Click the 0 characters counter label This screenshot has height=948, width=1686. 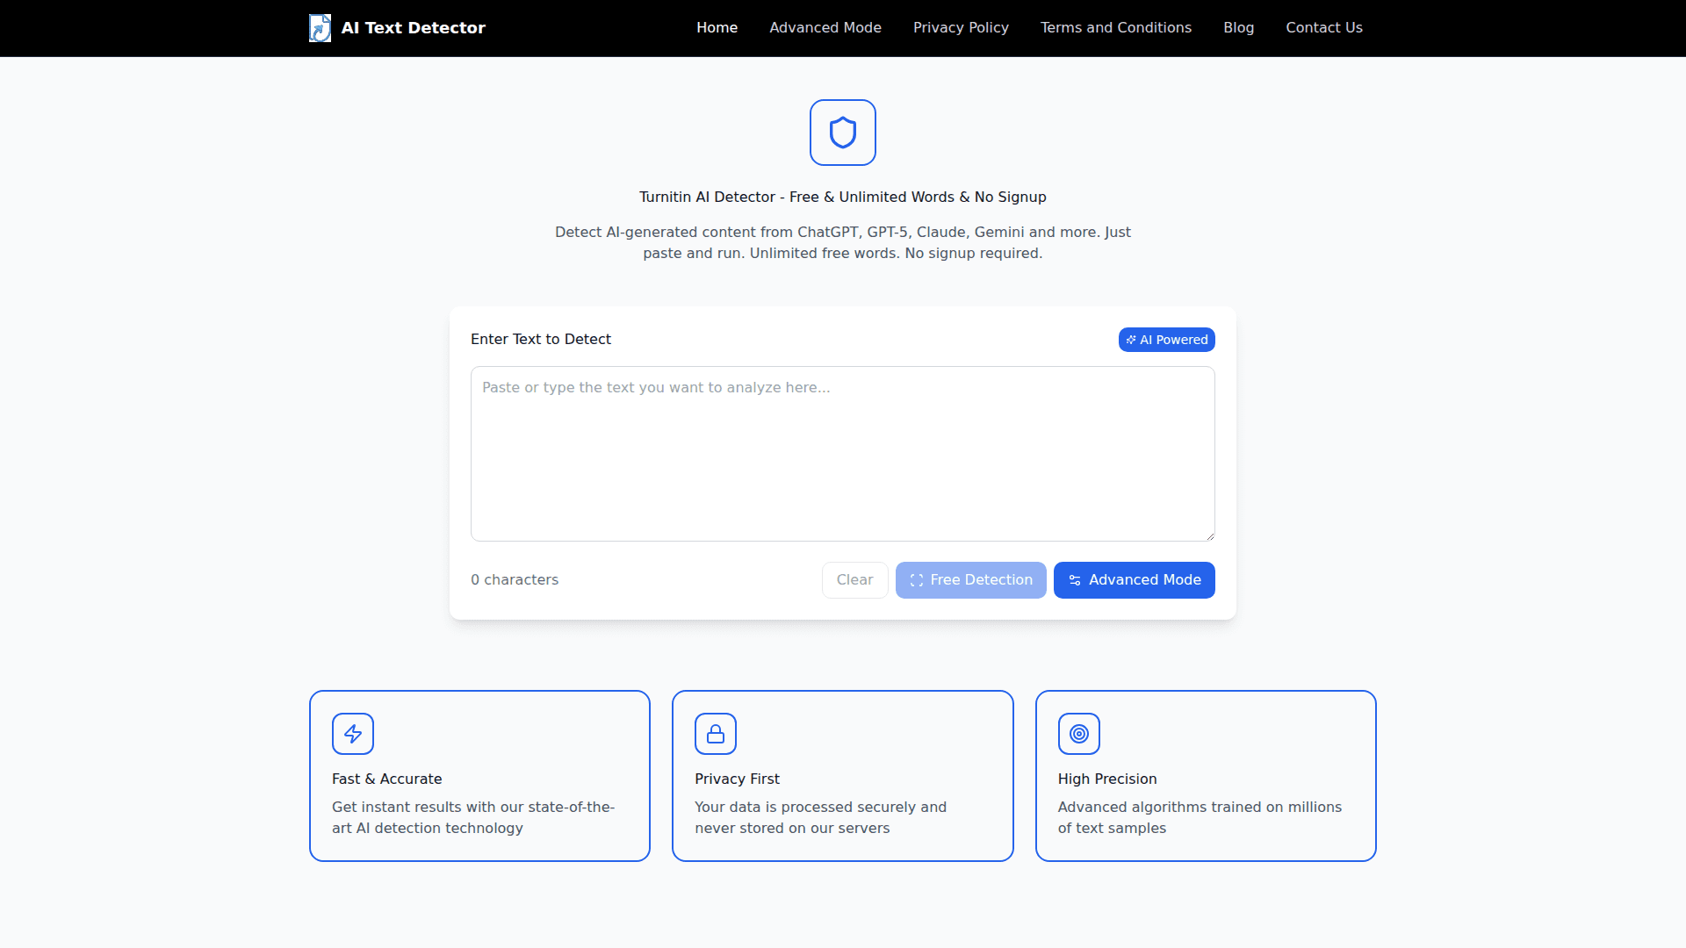click(x=514, y=579)
